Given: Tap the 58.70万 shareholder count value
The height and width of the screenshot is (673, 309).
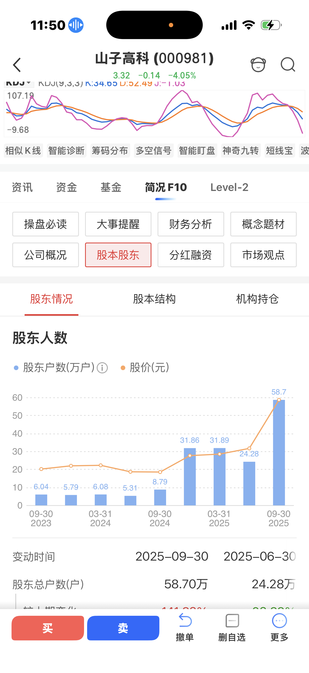Looking at the screenshot, I should pos(186,584).
